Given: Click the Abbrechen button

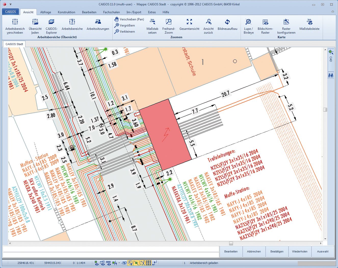Looking at the screenshot, I should (x=254, y=251).
